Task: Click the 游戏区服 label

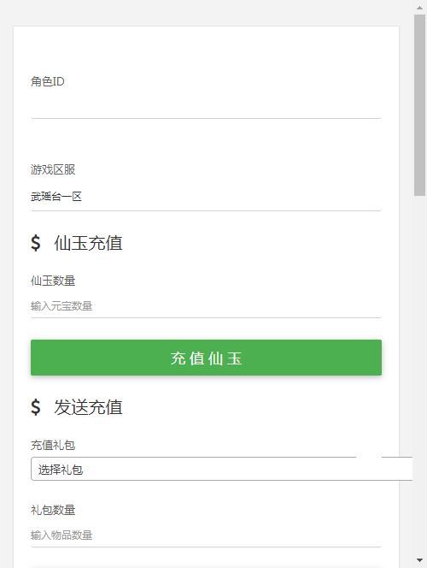Action: (x=53, y=169)
